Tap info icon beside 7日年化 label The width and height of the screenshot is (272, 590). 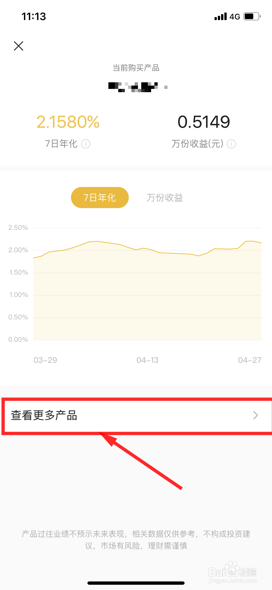point(86,144)
